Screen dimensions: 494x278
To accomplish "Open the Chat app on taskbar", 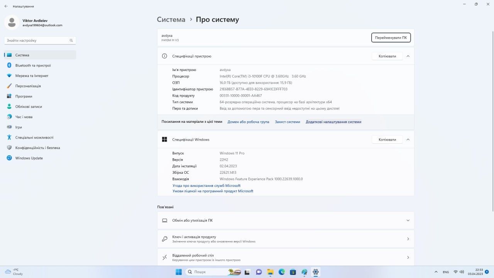I will pos(259,272).
